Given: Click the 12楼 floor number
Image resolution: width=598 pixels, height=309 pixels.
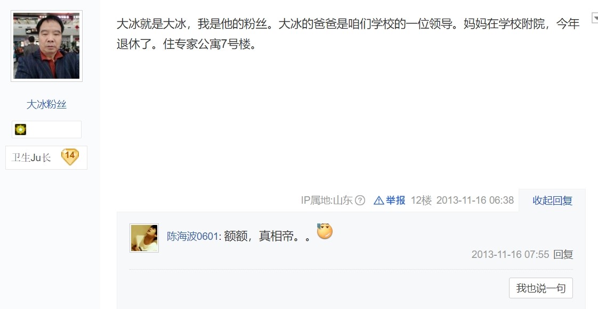Looking at the screenshot, I should point(421,200).
